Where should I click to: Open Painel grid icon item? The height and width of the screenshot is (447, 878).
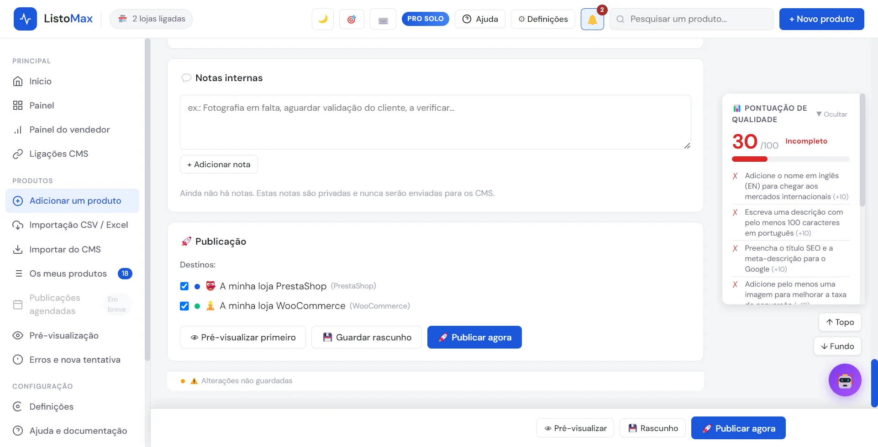point(72,105)
